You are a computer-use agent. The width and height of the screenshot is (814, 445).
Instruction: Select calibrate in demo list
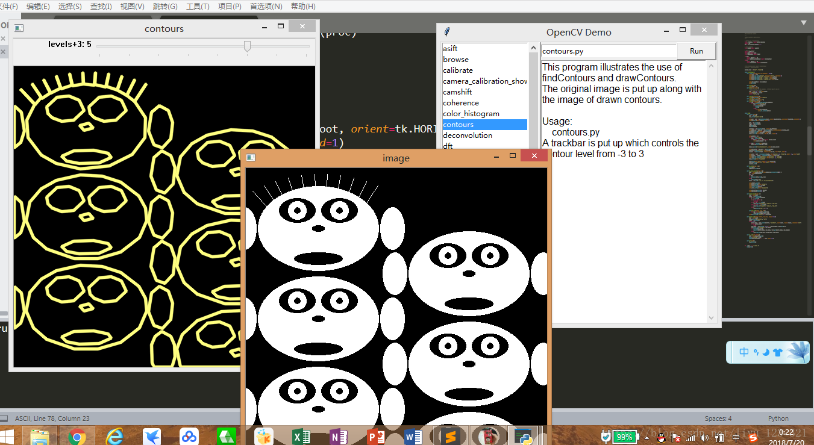(485, 70)
